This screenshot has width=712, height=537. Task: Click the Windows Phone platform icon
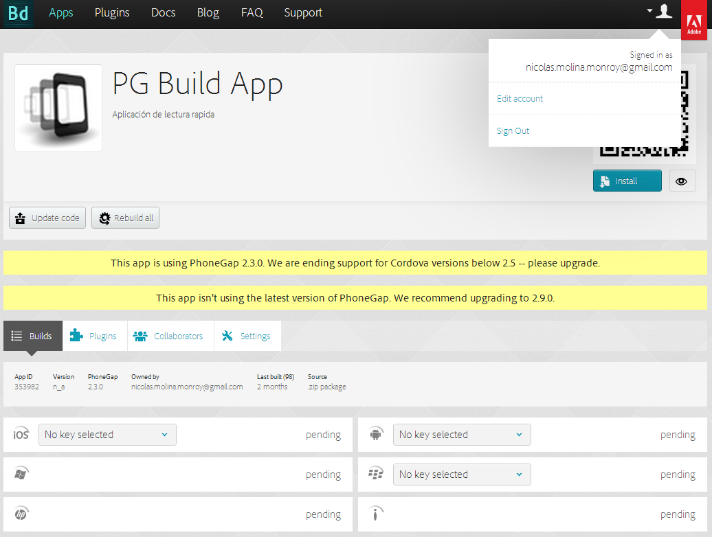pos(21,474)
